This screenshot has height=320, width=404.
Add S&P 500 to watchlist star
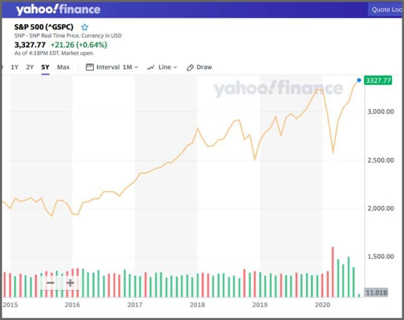85,27
